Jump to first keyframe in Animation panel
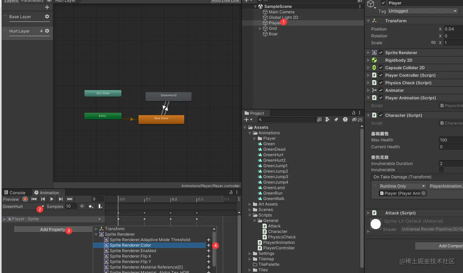This screenshot has height=273, width=463. 34,199
